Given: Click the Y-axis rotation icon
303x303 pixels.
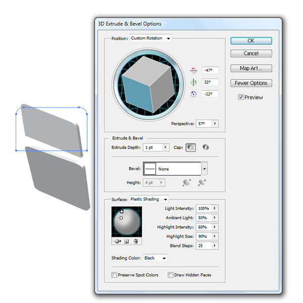Looking at the screenshot, I should click(x=193, y=82).
